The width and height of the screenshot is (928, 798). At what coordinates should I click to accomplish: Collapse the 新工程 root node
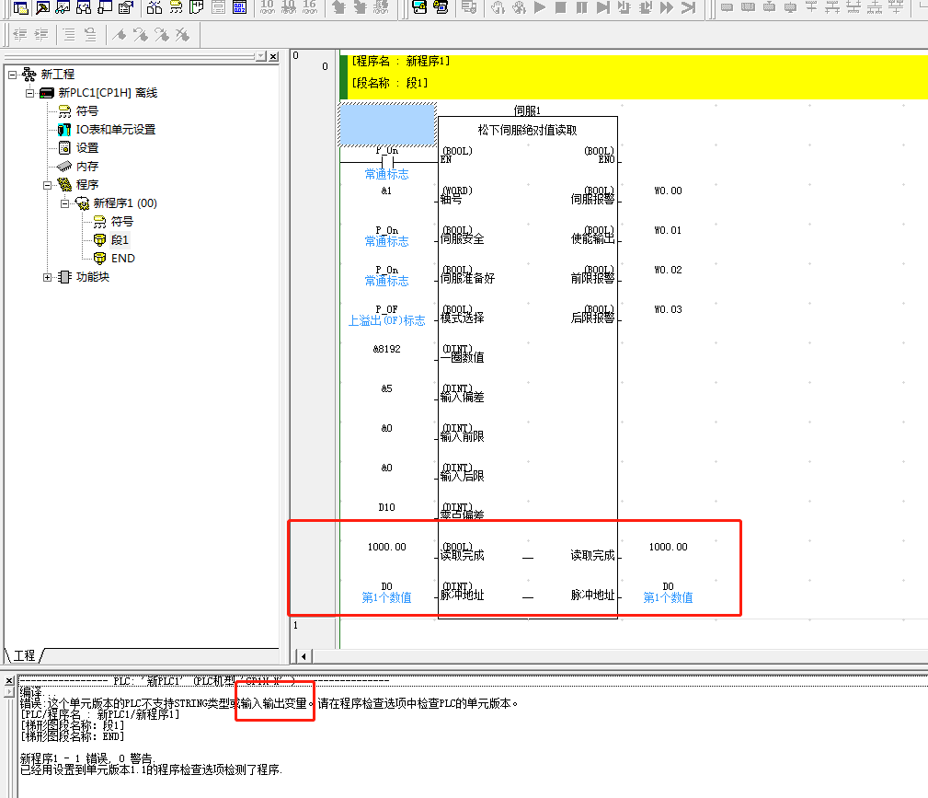click(x=12, y=75)
